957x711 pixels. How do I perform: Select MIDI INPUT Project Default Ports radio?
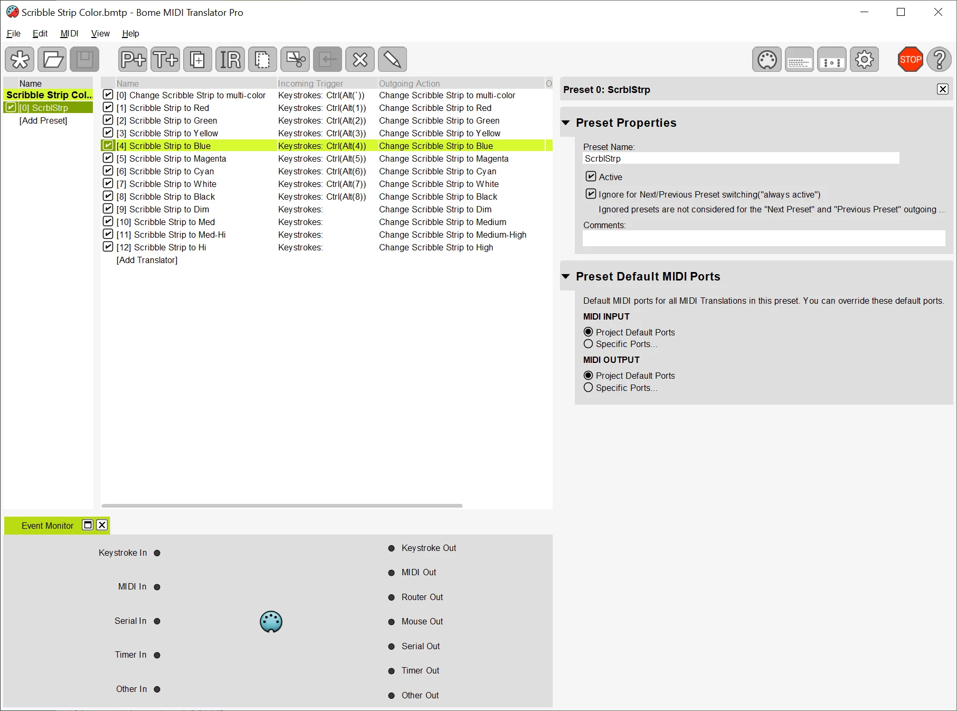tap(589, 332)
